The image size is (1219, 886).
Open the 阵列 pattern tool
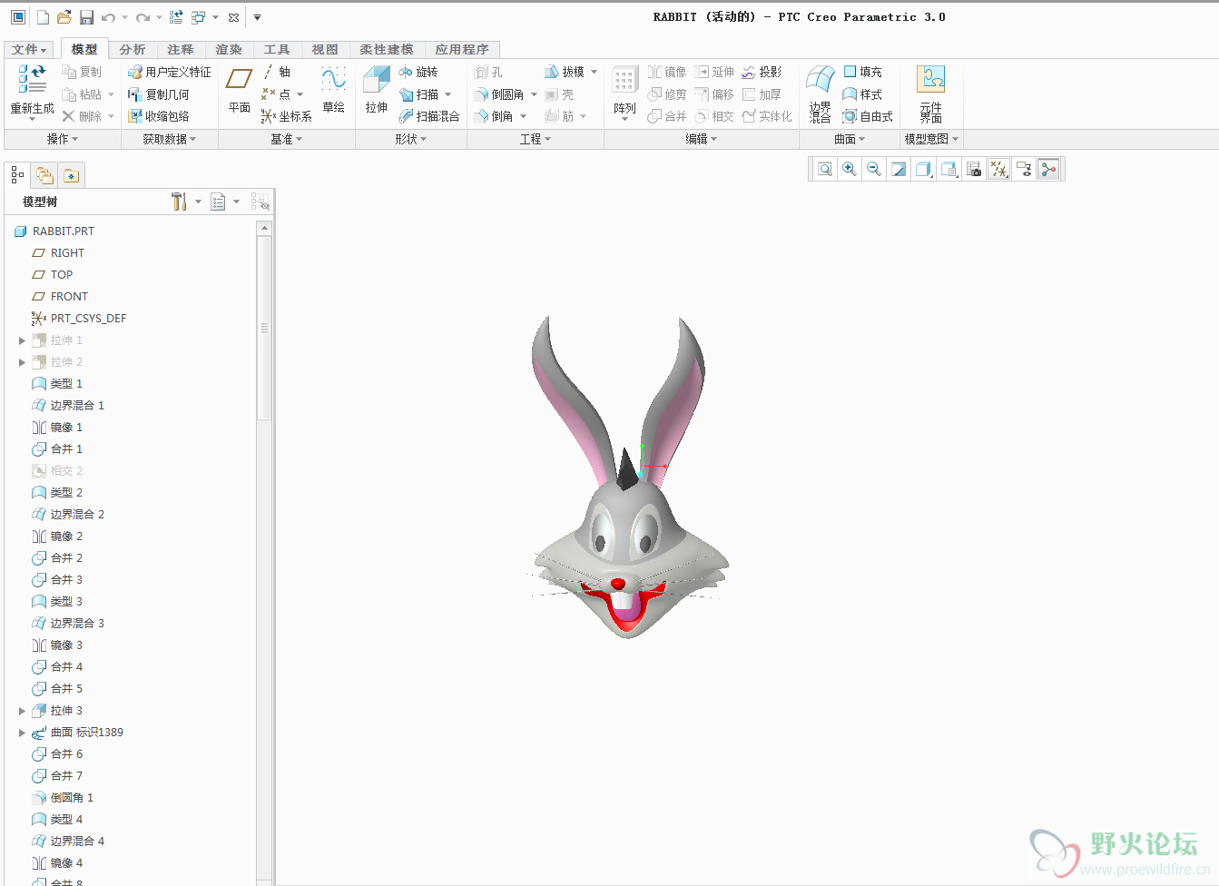[x=624, y=93]
